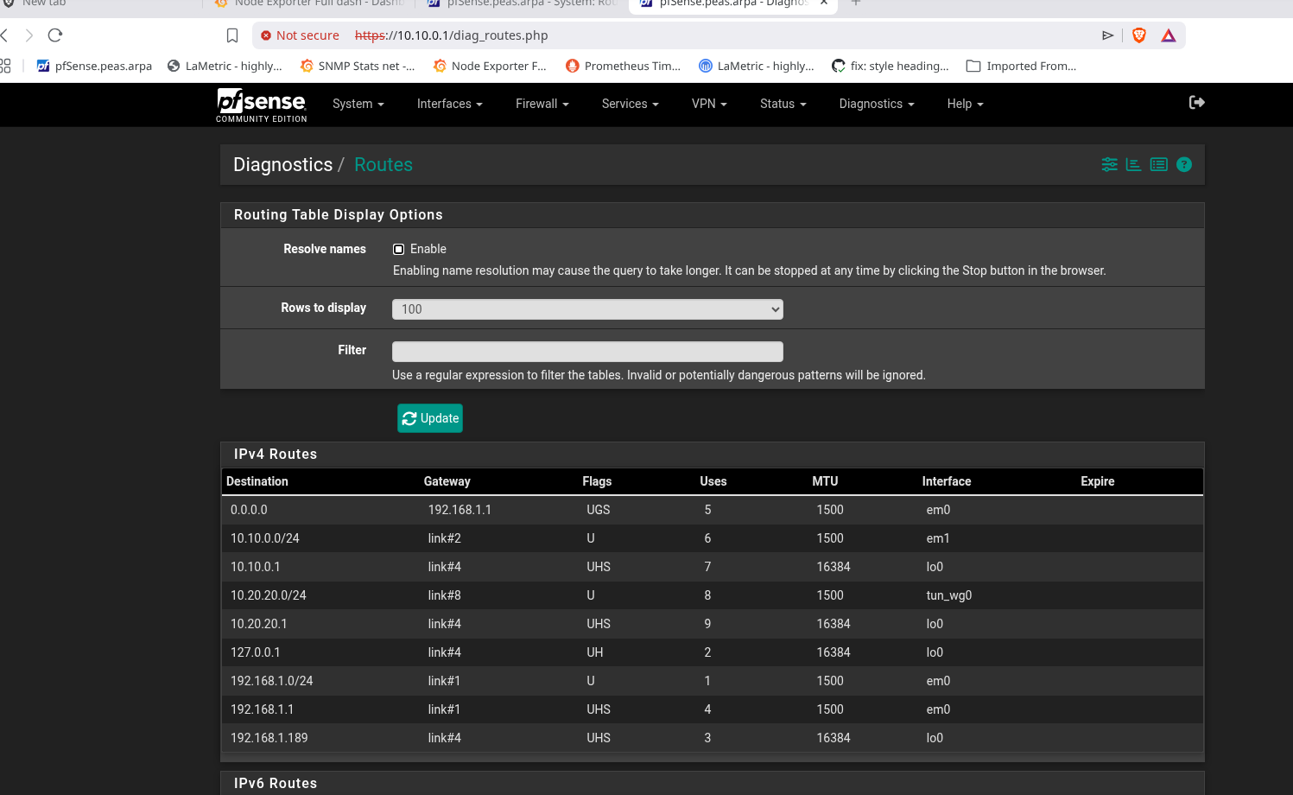Bookmark this page with bookmark icon
This screenshot has height=795, width=1293.
[232, 35]
